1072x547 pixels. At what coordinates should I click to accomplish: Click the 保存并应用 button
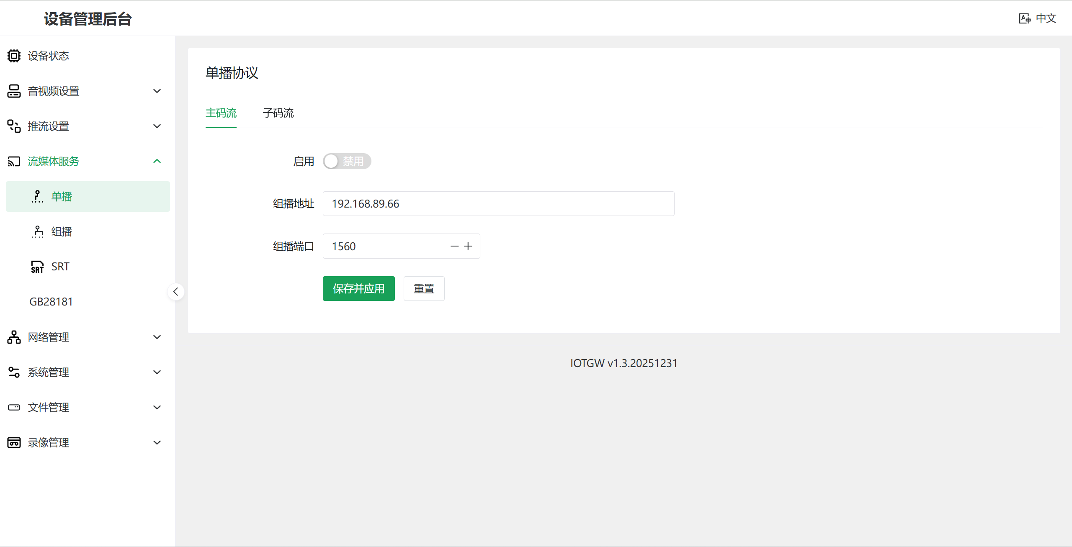pos(358,288)
